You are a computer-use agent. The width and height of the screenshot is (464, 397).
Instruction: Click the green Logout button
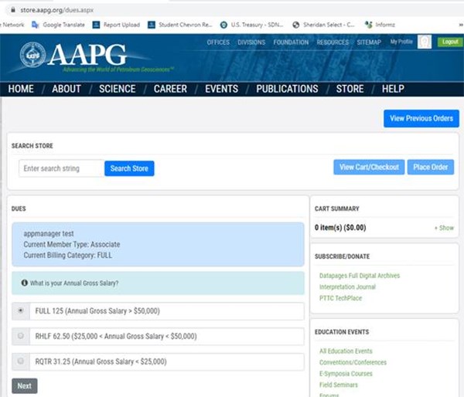point(449,42)
